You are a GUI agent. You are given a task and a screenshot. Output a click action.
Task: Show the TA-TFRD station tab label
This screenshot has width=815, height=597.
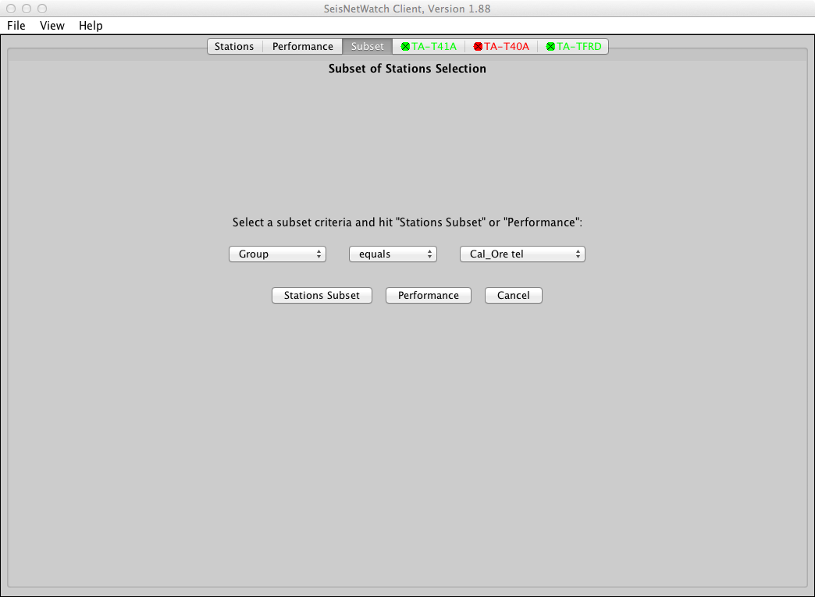click(x=578, y=47)
